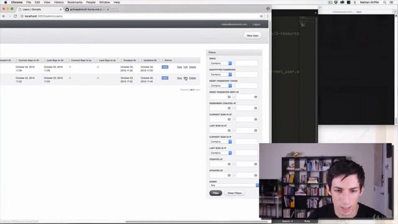Open calendar for Reset Password Sent At start date
Image resolution: width=398 pixels, height=224 pixels.
point(229,97)
